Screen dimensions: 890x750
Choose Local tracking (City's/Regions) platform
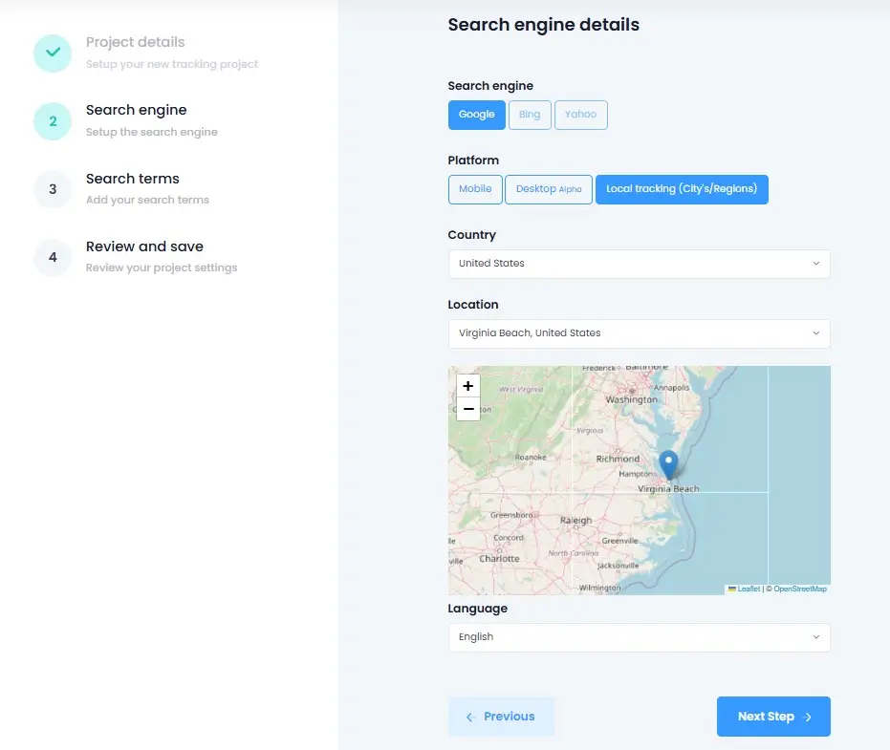point(682,189)
